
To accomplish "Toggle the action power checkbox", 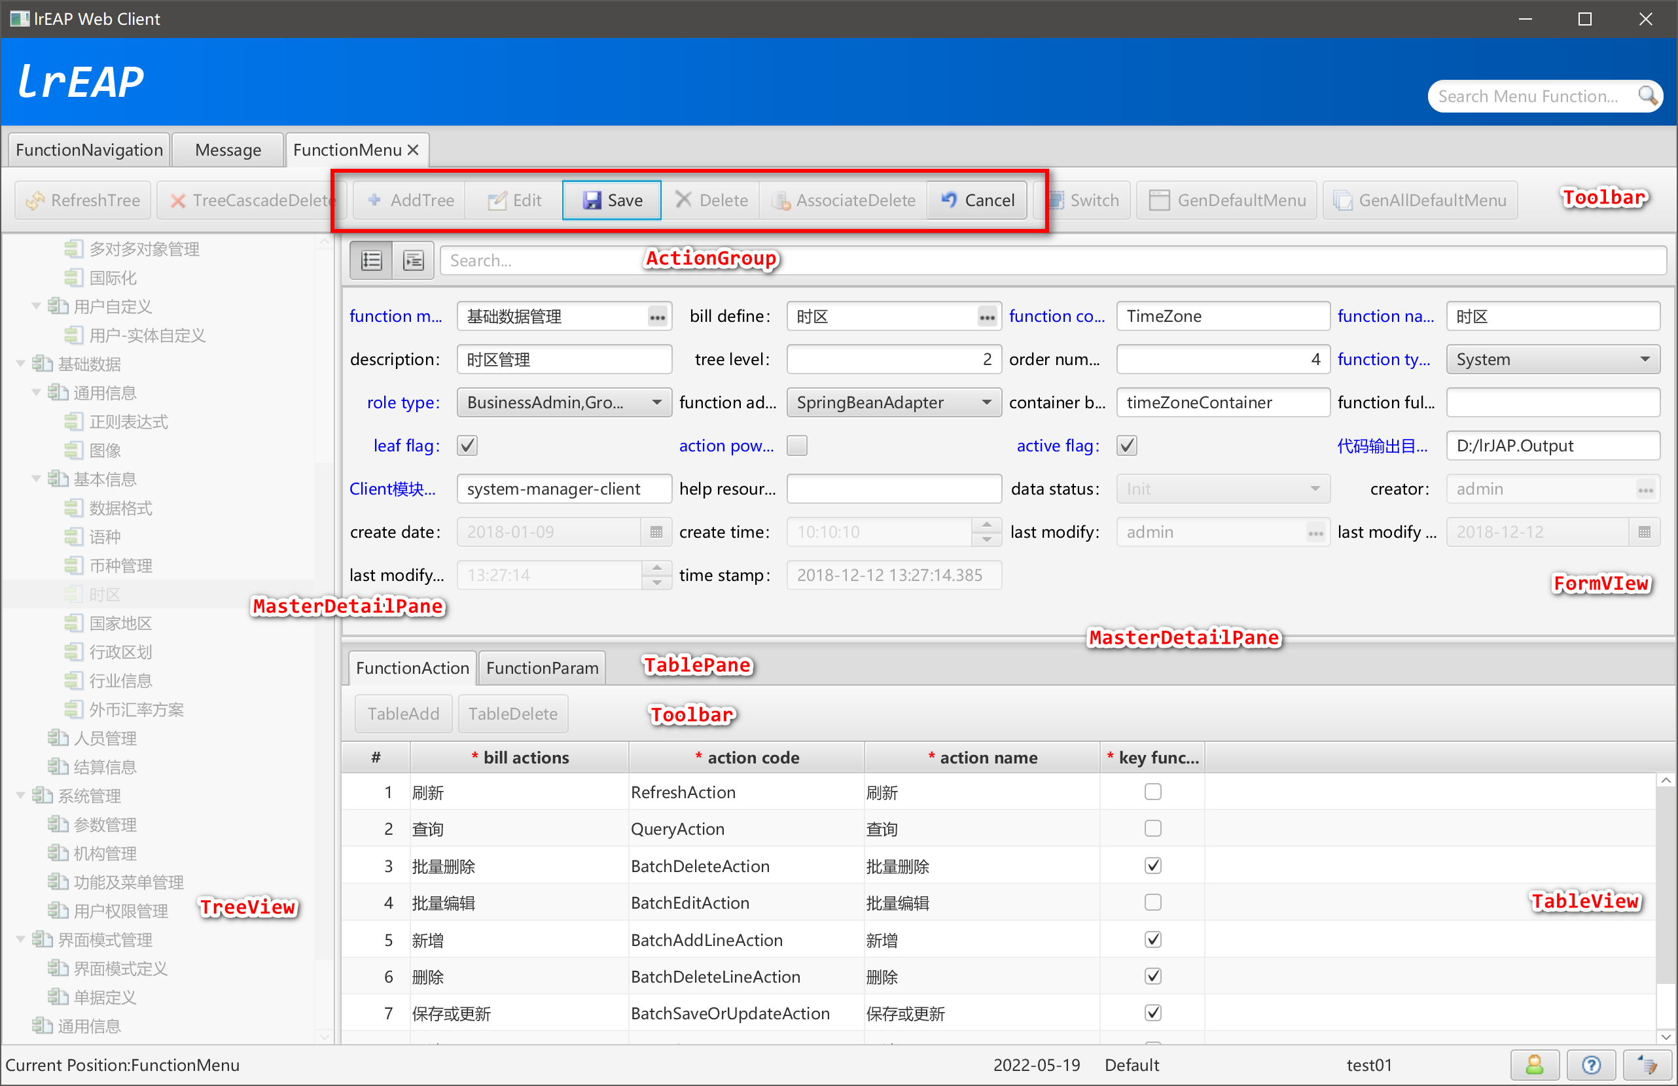I will (796, 446).
